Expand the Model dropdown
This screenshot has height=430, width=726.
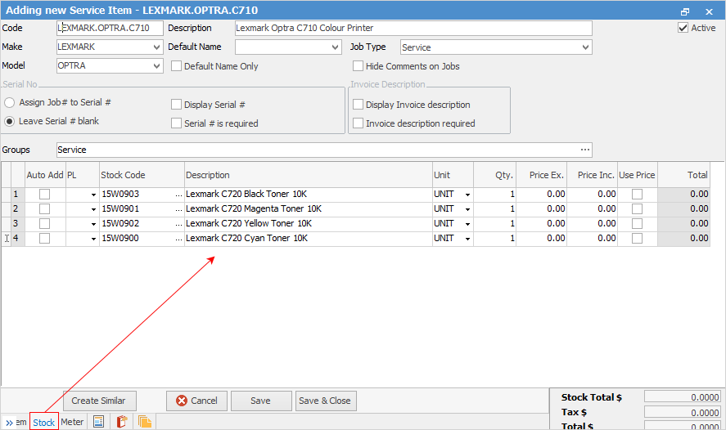(x=156, y=66)
